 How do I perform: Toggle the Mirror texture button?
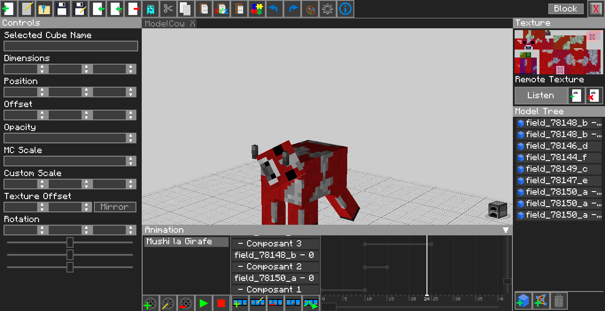point(115,207)
